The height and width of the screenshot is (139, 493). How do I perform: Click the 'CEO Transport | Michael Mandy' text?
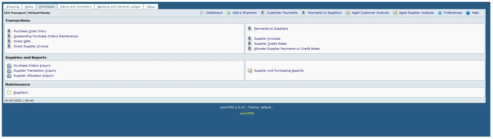pos(27,13)
